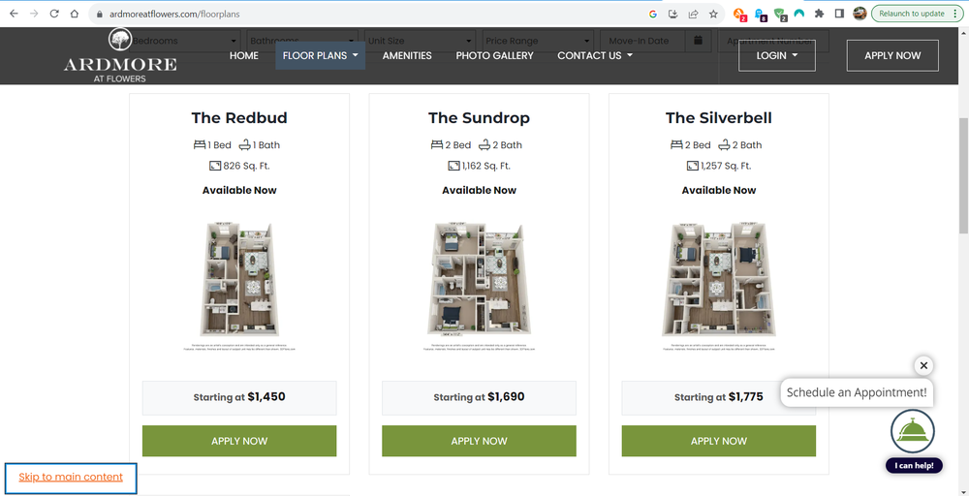This screenshot has height=496, width=969.
Task: Open the browser extensions puzzle icon
Action: pos(820,15)
